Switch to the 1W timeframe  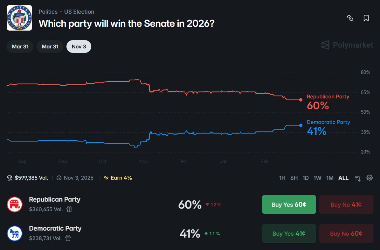click(317, 178)
